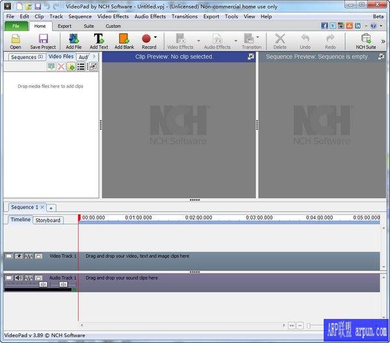Adjust the Audio Track 1 pan slider
The width and height of the screenshot is (390, 343).
(x=63, y=284)
